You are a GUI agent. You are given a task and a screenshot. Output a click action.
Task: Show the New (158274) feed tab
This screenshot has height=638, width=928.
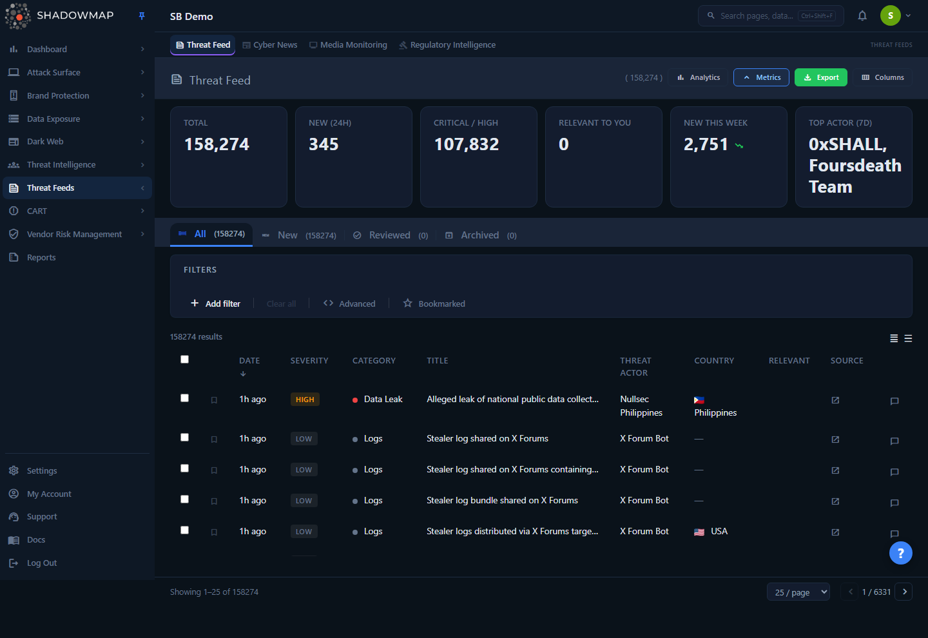tap(299, 235)
